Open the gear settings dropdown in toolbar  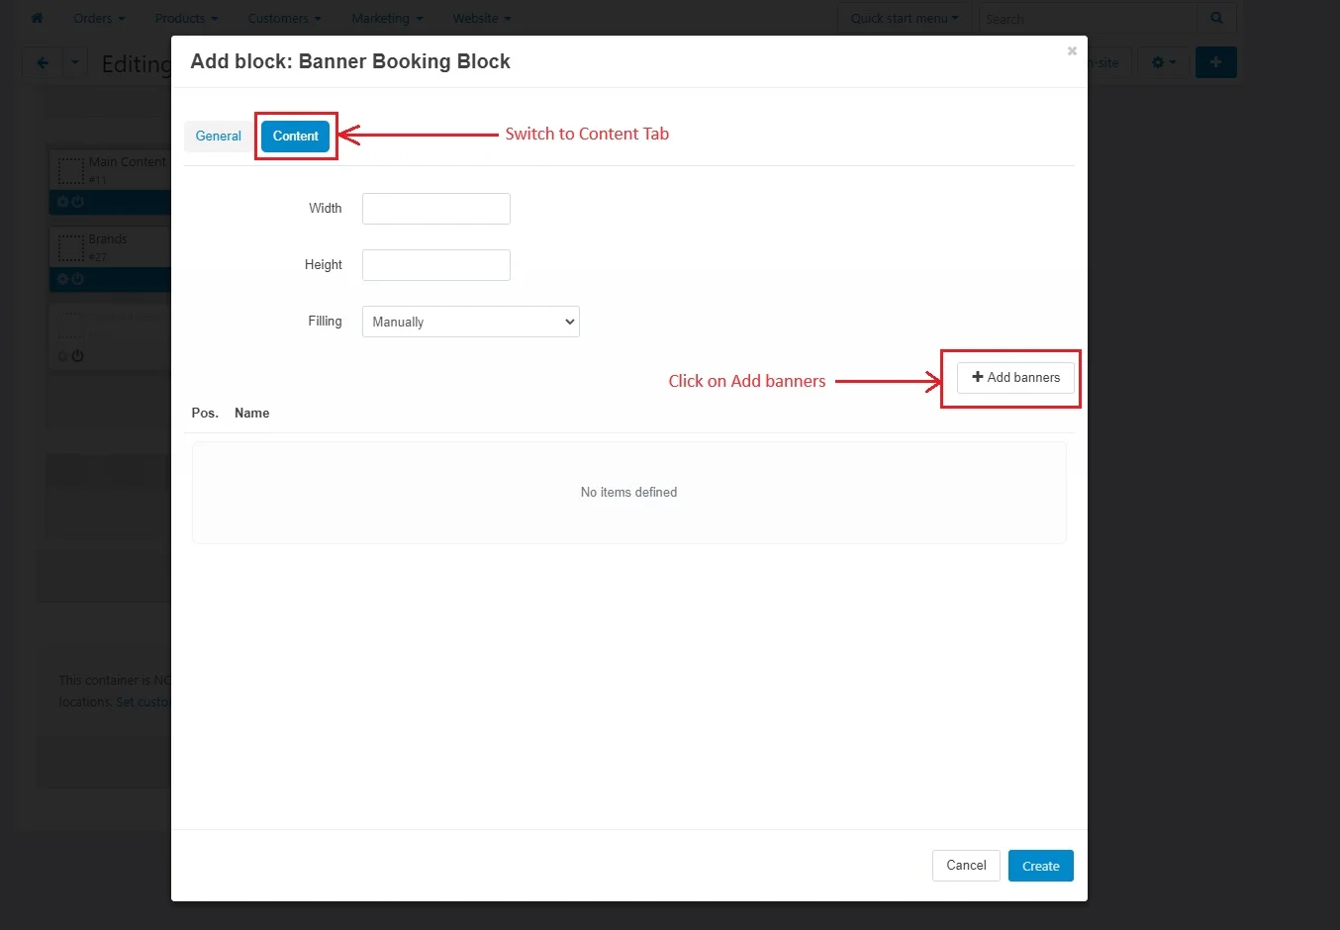pyautogui.click(x=1164, y=62)
